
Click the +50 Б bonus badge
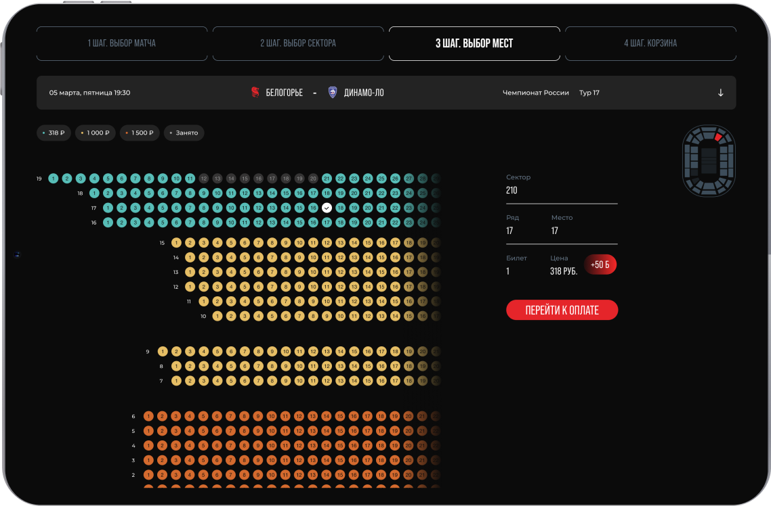coord(600,264)
